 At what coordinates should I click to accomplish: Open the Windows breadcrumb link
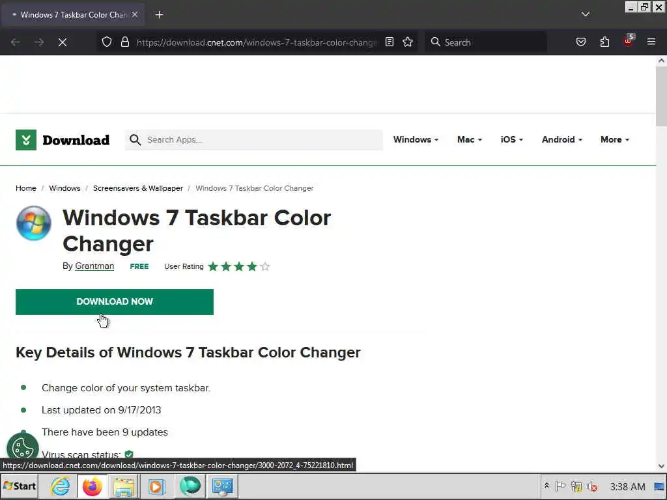(64, 188)
